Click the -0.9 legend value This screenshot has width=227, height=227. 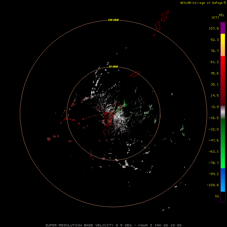215,107
